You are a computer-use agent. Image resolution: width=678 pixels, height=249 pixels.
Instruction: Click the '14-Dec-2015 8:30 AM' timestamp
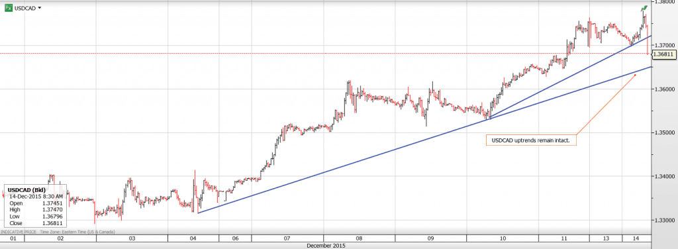click(37, 196)
